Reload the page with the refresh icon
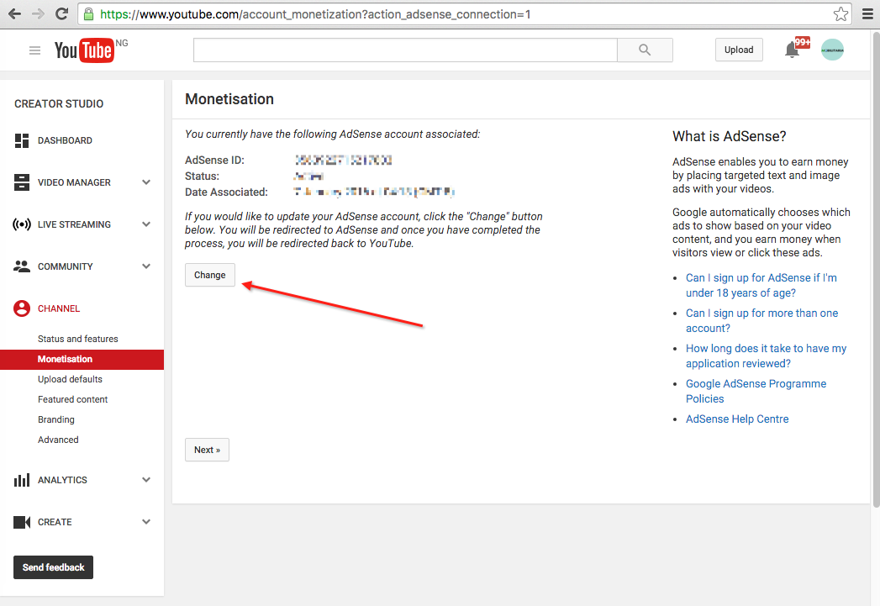The height and width of the screenshot is (606, 880). [x=61, y=14]
